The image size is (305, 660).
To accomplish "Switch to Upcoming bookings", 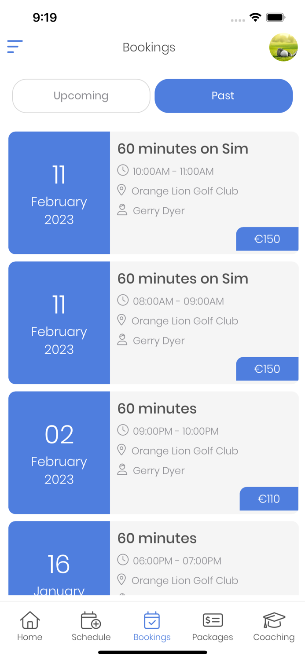I will (x=81, y=96).
